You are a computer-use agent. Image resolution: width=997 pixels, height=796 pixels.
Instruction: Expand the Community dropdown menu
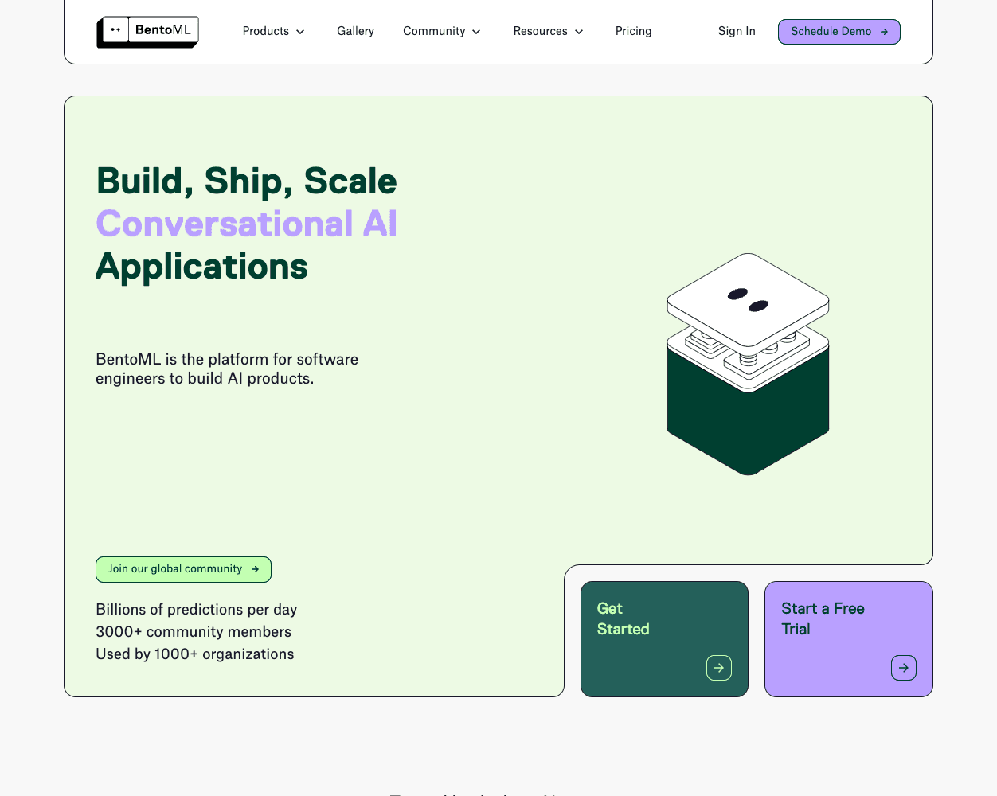point(442,31)
